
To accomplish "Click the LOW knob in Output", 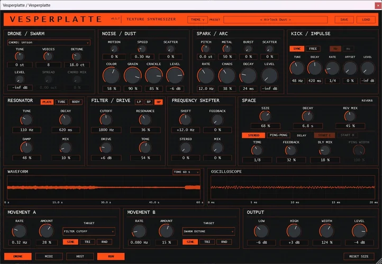I will coord(261,231).
